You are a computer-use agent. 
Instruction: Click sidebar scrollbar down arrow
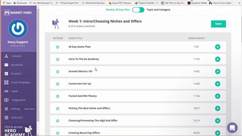[x=38, y=135]
